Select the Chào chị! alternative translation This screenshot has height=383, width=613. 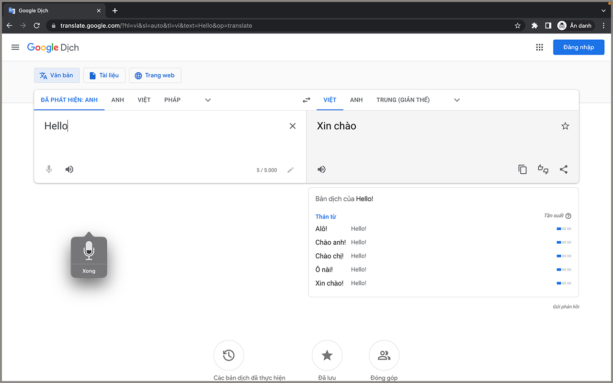[329, 256]
